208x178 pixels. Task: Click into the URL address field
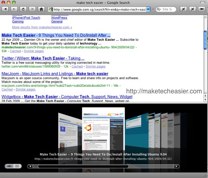99,9
